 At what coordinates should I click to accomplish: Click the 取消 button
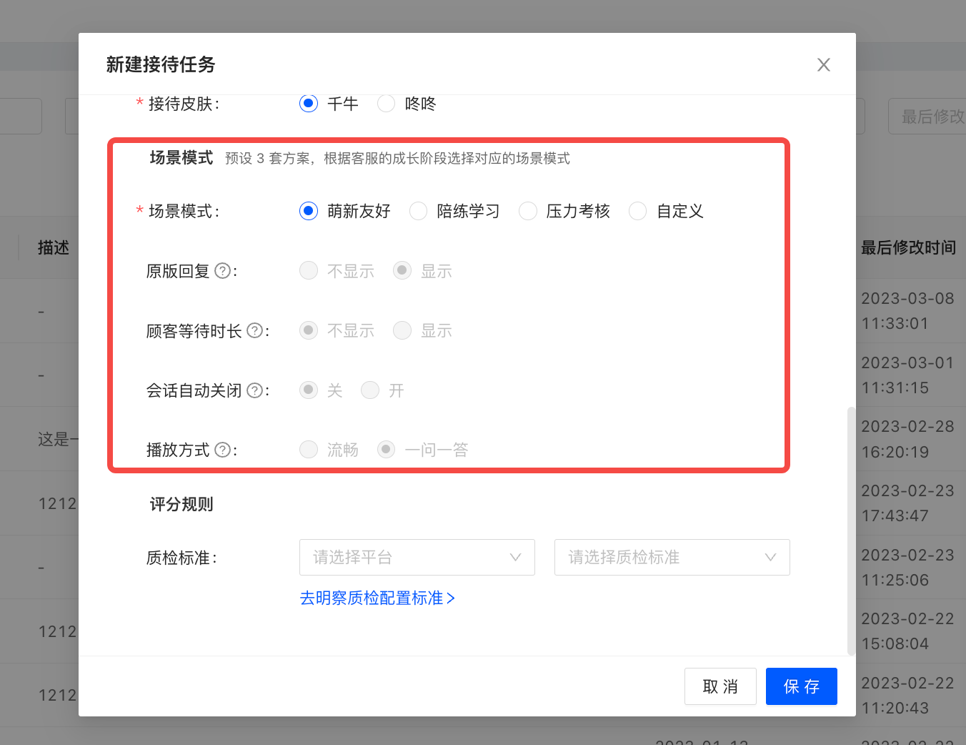[x=720, y=686]
